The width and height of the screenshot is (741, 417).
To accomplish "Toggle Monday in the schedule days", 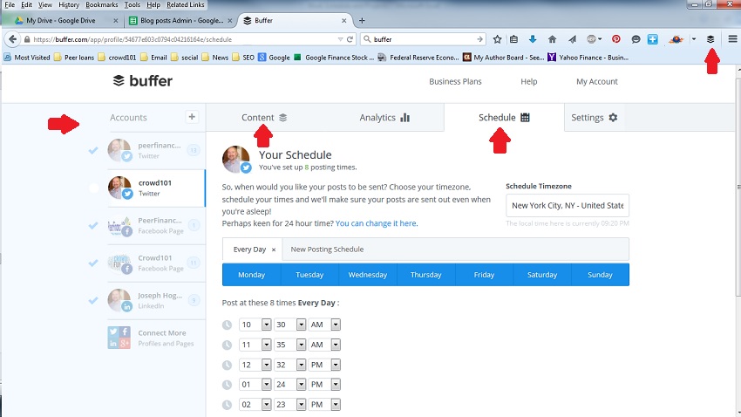I will (x=251, y=275).
